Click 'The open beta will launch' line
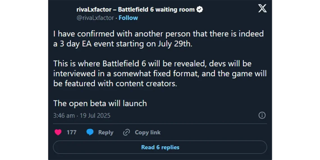The image size is (320, 160). coord(100,104)
